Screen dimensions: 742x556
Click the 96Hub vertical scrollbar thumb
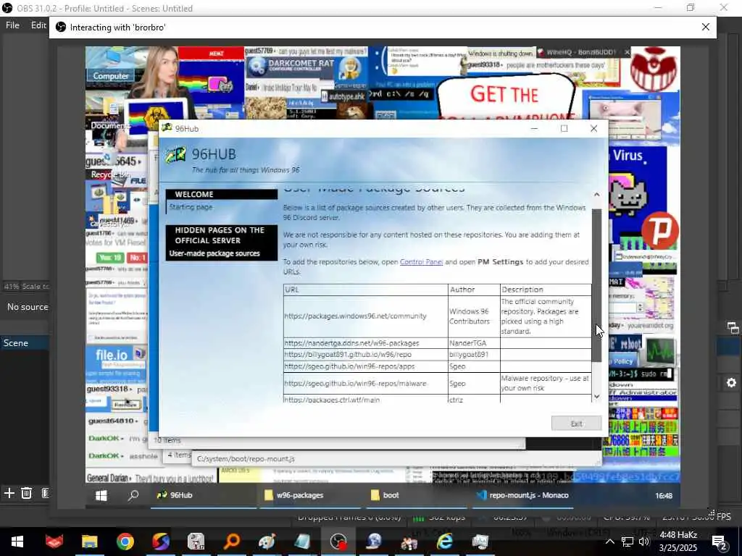597,285
